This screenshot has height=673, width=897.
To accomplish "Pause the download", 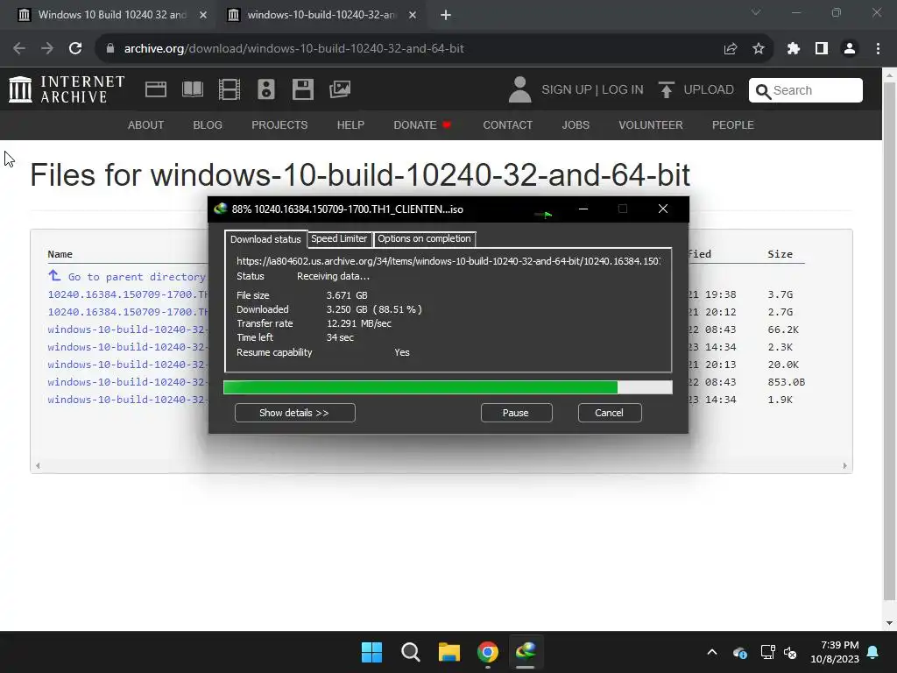I will 516,413.
